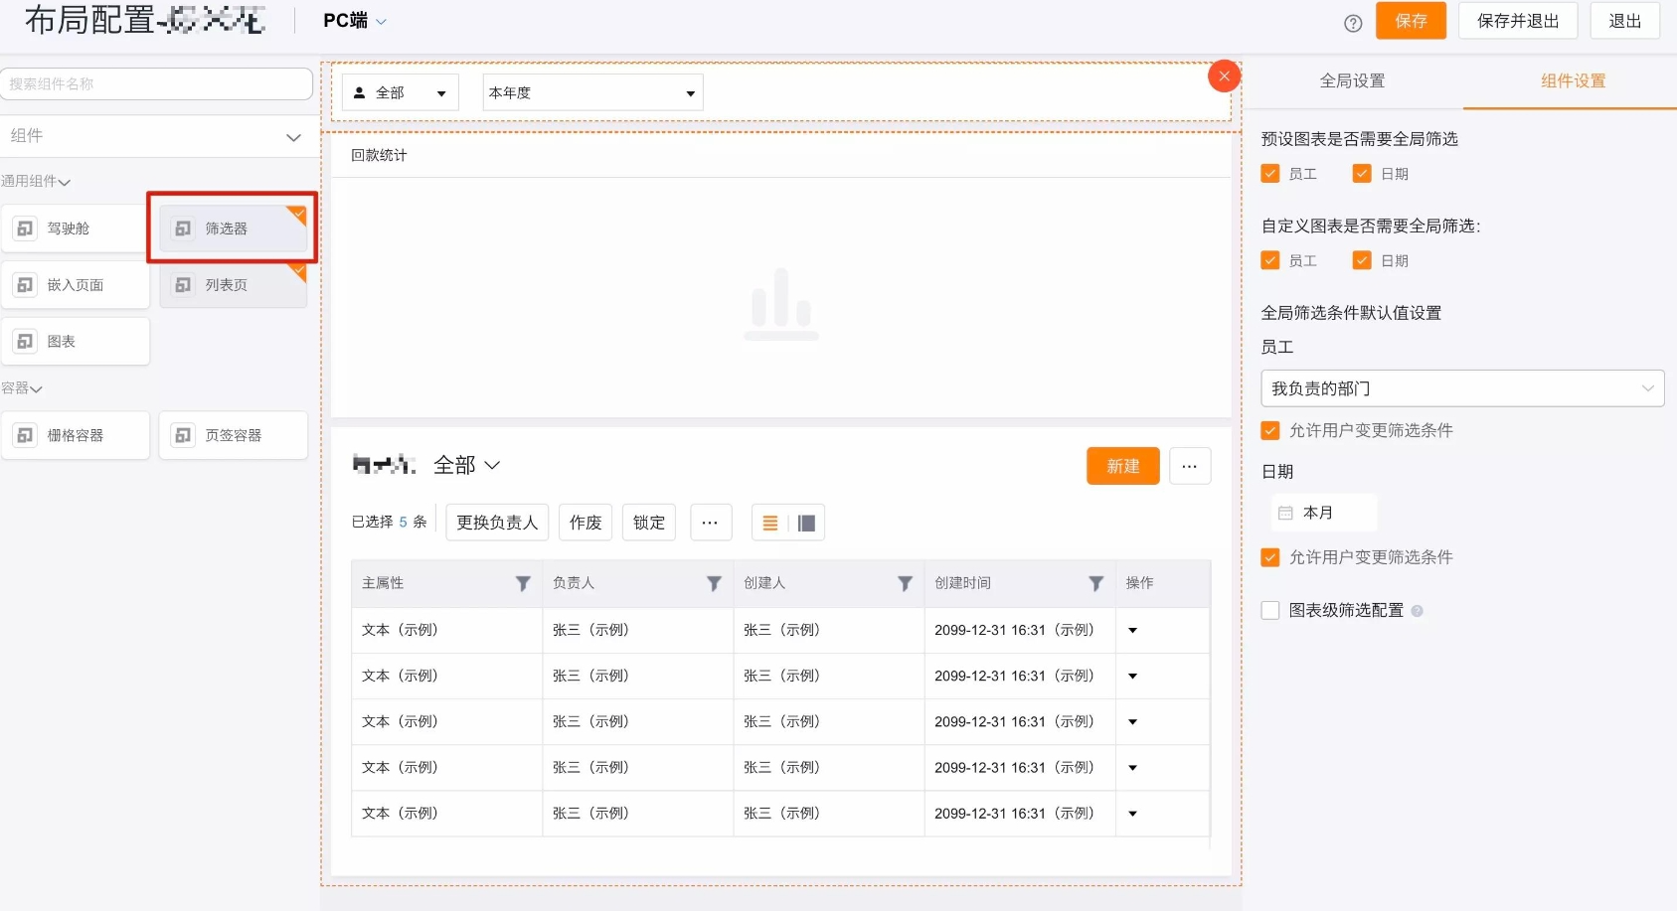Click the 锁定 button
The width and height of the screenshot is (1677, 911).
coord(649,523)
